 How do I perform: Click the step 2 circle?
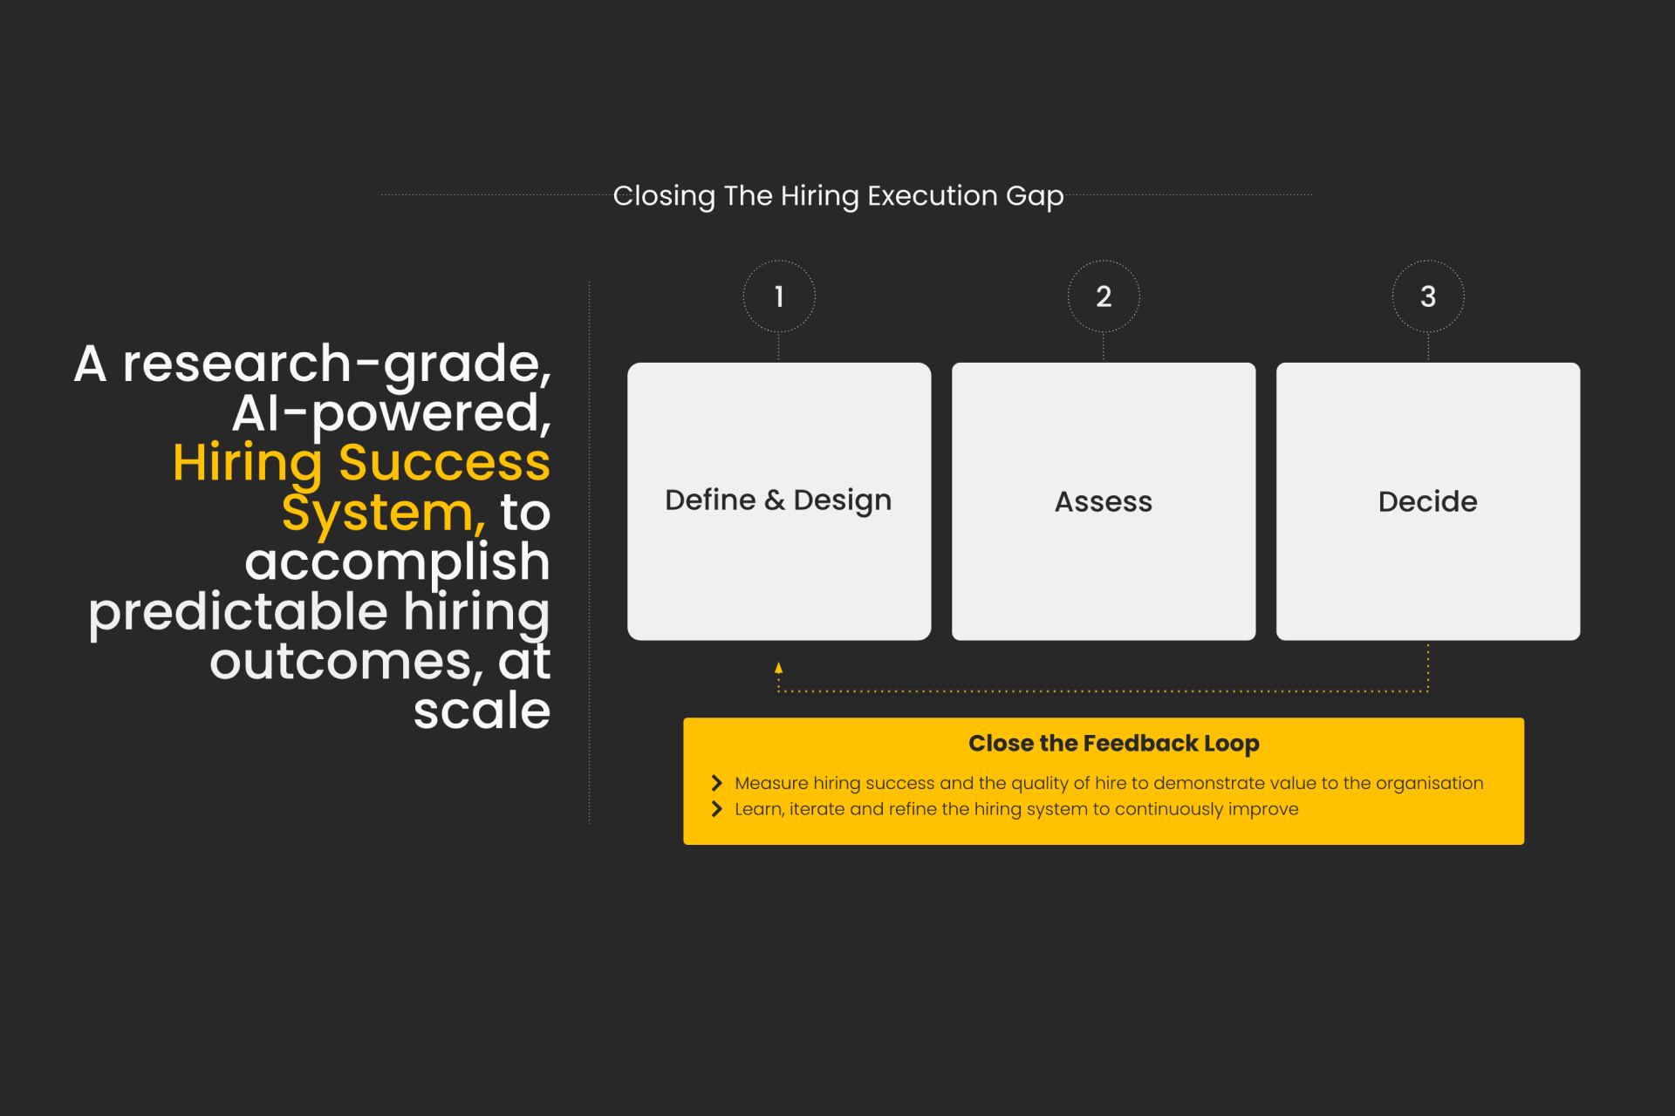[x=1103, y=296]
